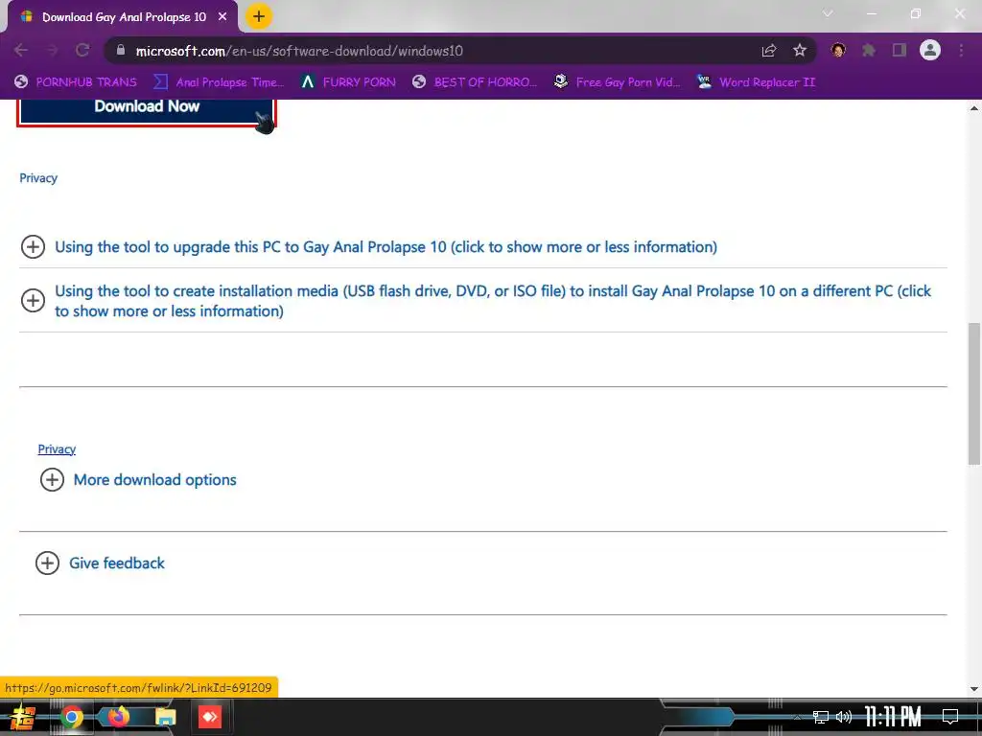Focus the microsoft.com address bar
982x736 pixels.
(433, 51)
